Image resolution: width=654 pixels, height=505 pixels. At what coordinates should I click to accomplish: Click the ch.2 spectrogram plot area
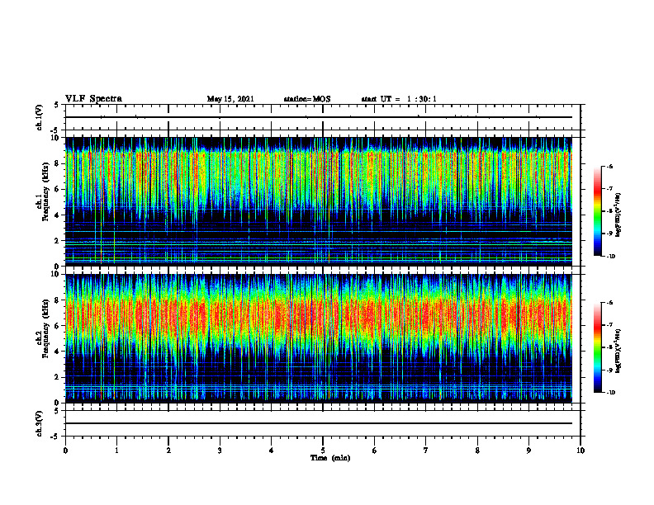pos(319,338)
